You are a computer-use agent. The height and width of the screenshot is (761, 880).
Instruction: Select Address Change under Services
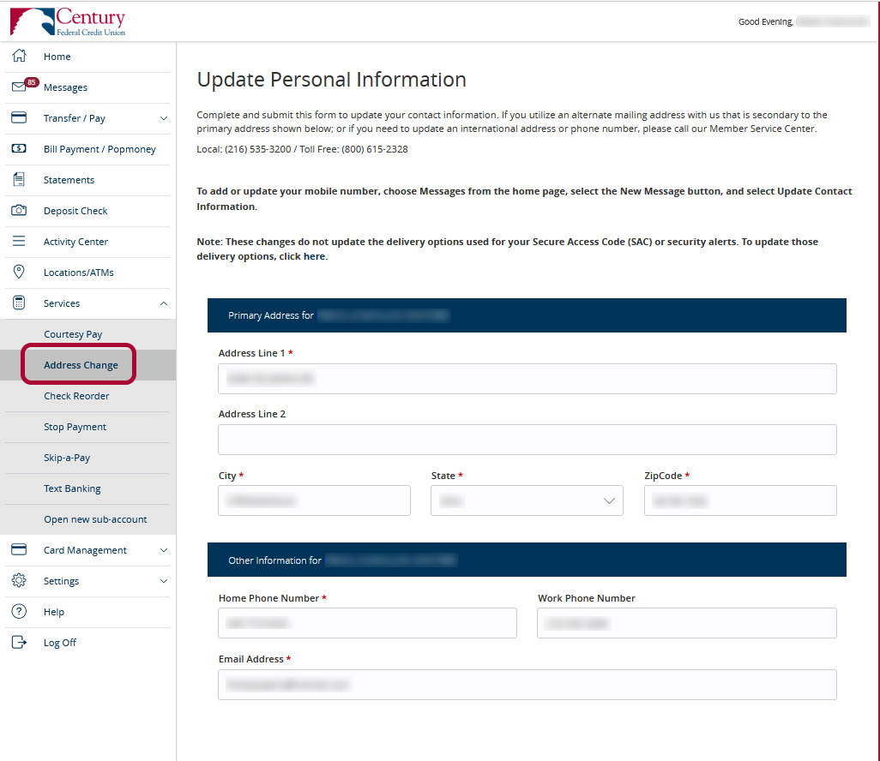click(x=81, y=364)
